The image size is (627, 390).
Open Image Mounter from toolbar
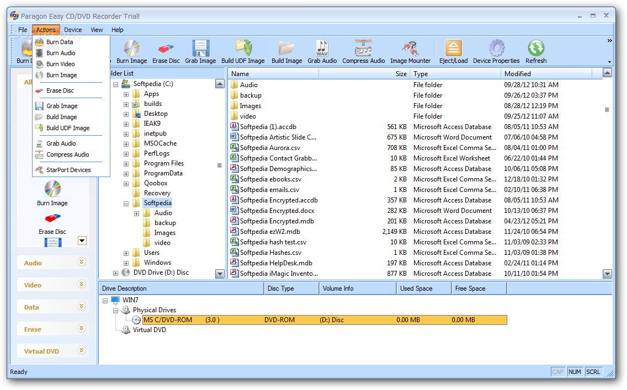point(410,51)
